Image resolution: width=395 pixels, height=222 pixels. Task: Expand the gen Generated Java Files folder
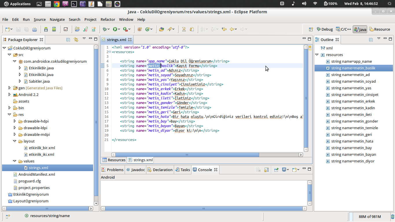tap(10, 88)
